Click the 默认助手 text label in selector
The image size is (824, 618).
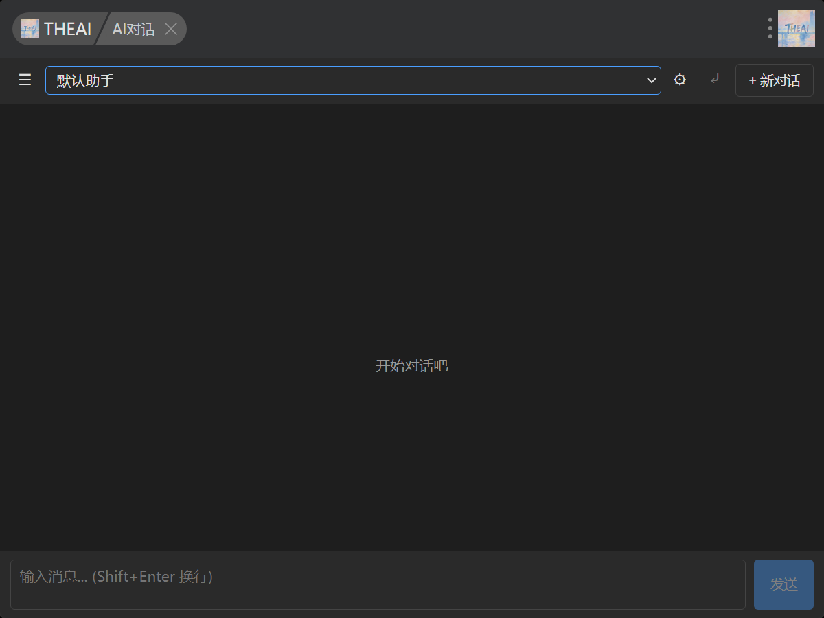pos(86,81)
